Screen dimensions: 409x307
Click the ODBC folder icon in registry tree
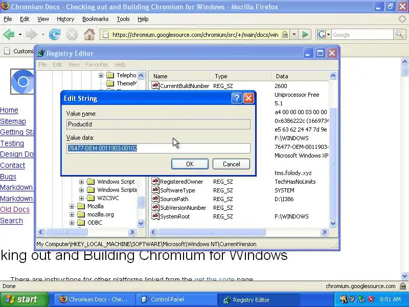[x=81, y=223]
